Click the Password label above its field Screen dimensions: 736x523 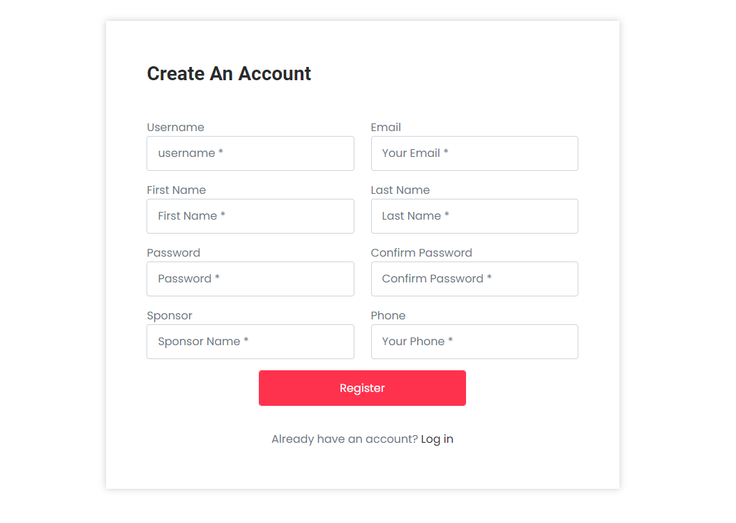point(173,252)
